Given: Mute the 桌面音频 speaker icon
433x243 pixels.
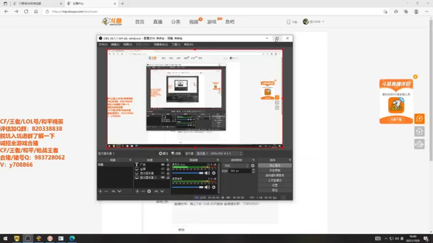Looking at the screenshot, I should point(207,187).
